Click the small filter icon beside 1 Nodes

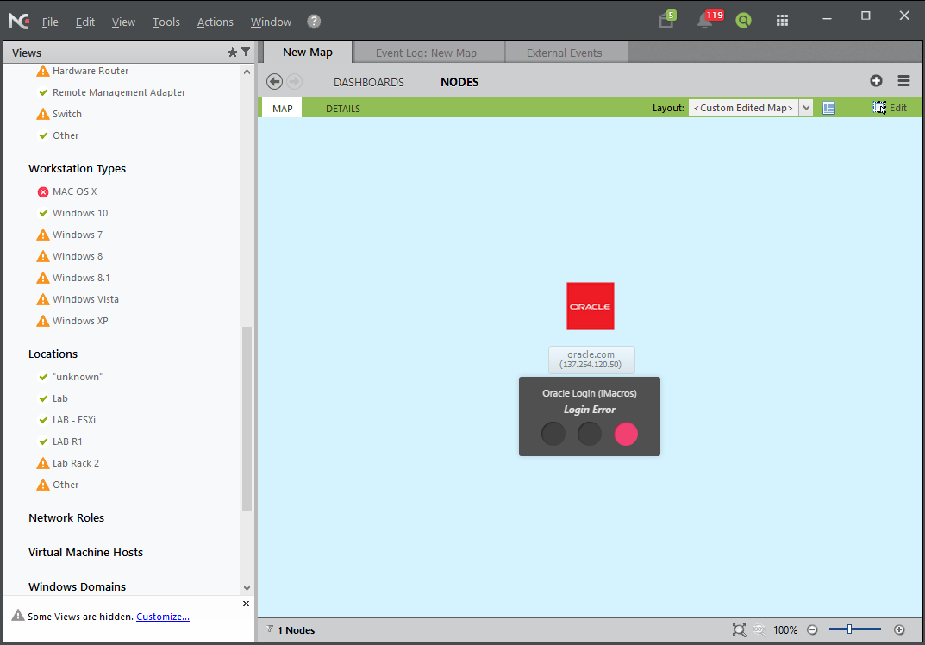pos(270,629)
